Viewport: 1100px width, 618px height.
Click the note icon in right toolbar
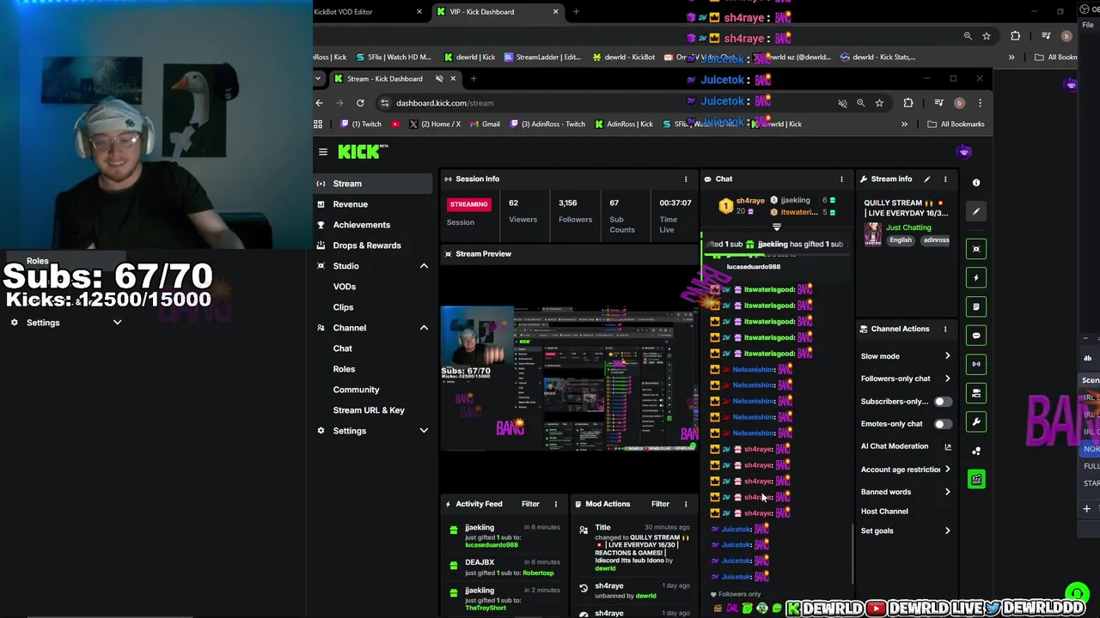point(976,306)
